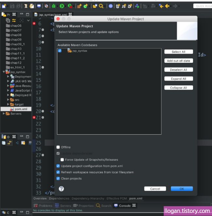This screenshot has width=212, height=216.
Task: Open the Properties view tab
Action: click(83, 206)
